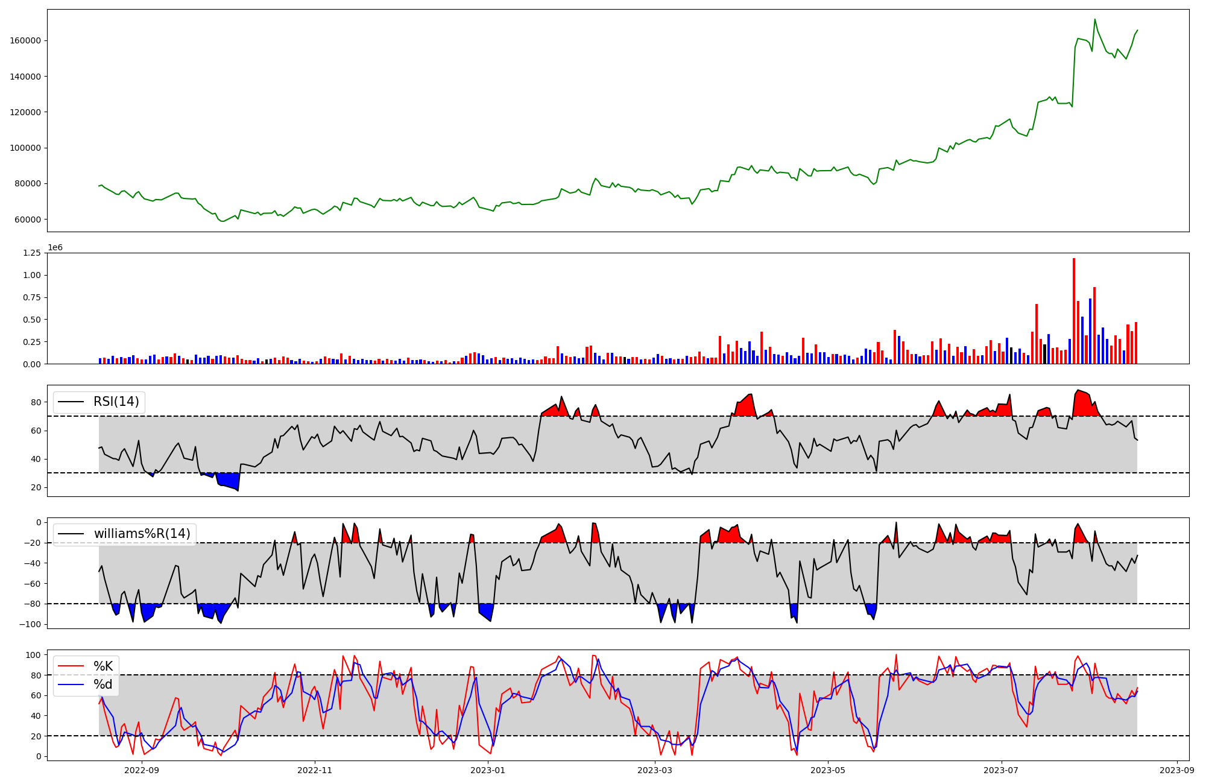Click the williams%R(14) legend label
Viewport: 1206px width, 784px height.
point(142,534)
